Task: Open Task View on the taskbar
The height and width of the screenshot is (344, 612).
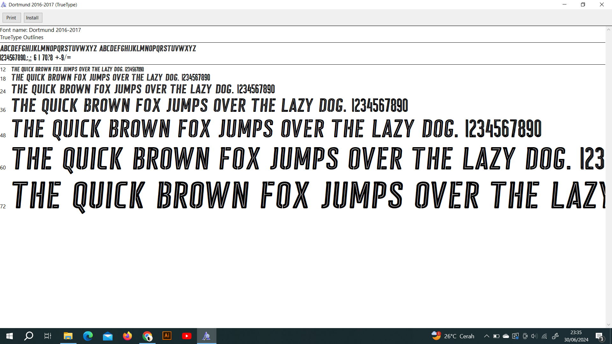Action: pyautogui.click(x=48, y=336)
